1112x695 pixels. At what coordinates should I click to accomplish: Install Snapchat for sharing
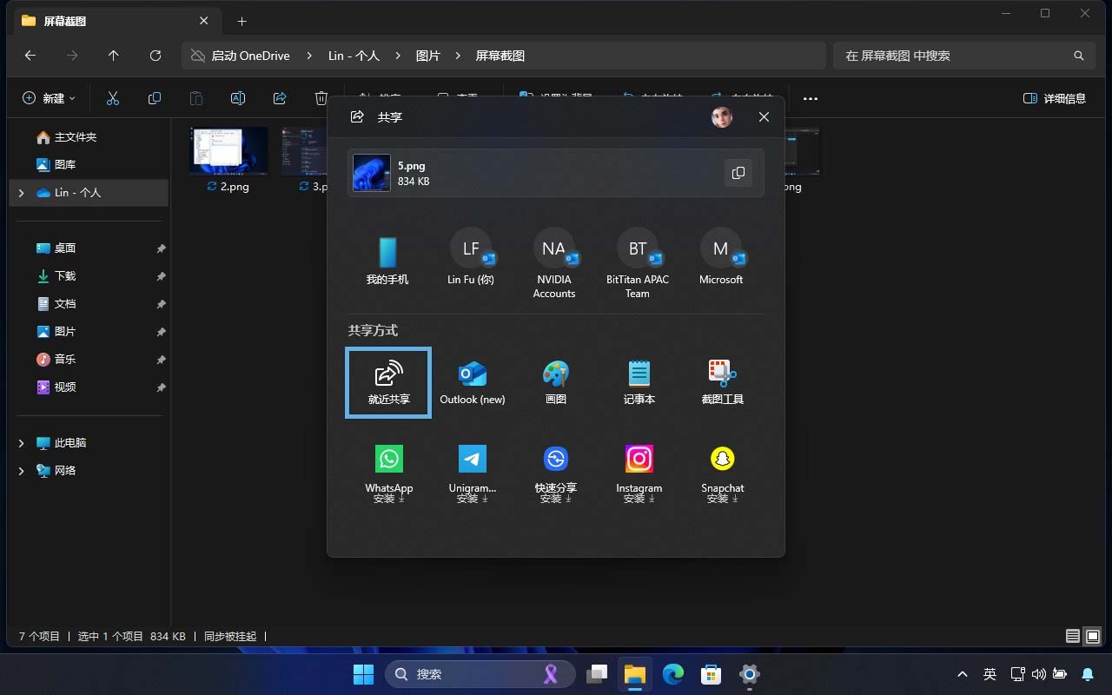coord(722,473)
